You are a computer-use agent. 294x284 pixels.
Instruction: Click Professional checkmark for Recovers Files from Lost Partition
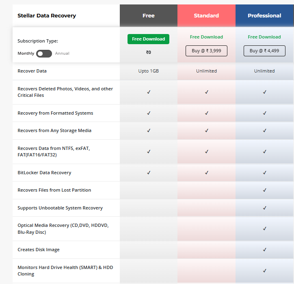264,190
